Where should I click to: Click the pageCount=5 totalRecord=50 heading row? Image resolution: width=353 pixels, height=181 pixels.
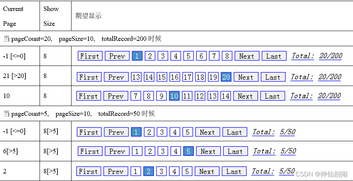point(176,114)
